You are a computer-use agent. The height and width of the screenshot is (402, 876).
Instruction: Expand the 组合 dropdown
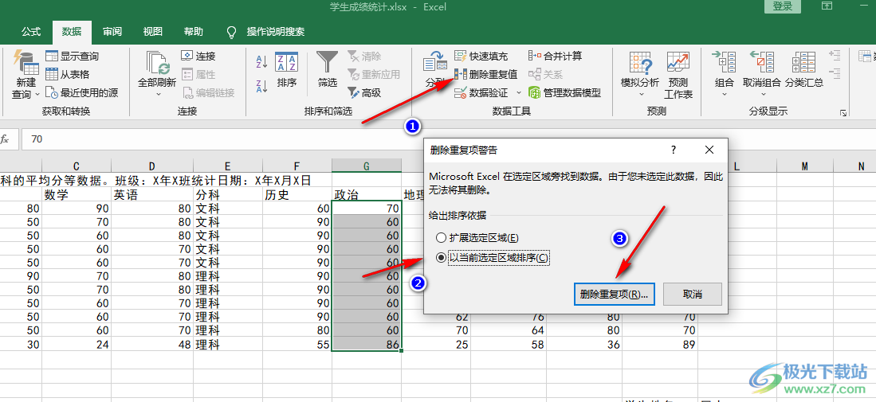pos(724,94)
